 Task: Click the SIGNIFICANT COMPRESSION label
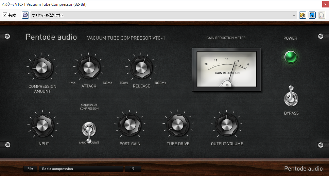click(x=89, y=107)
